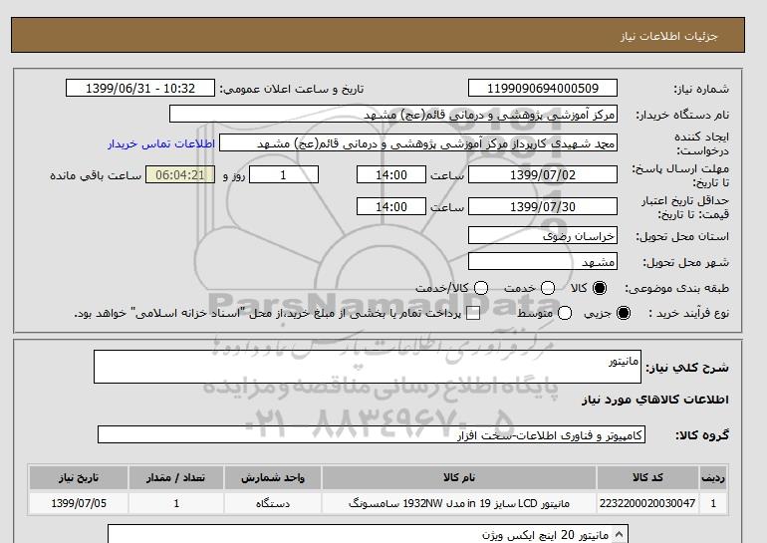
Task: Select the جزیی purchase type radio
Action: pyautogui.click(x=624, y=313)
